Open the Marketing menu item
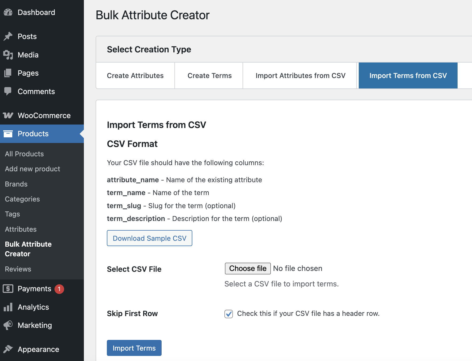Image resolution: width=472 pixels, height=361 pixels. pos(42,325)
